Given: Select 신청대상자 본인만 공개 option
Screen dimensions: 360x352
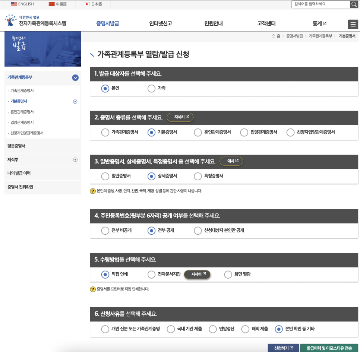Looking at the screenshot, I should click(198, 231).
